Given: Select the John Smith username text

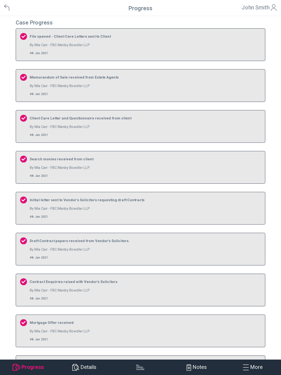Looking at the screenshot, I should (255, 8).
